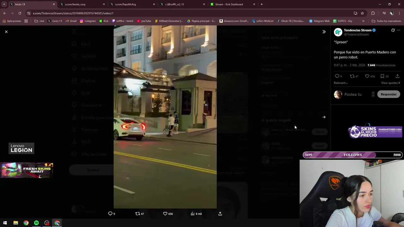Open the tweet's three-dot more menu
The height and width of the screenshot is (227, 404).
click(x=399, y=30)
